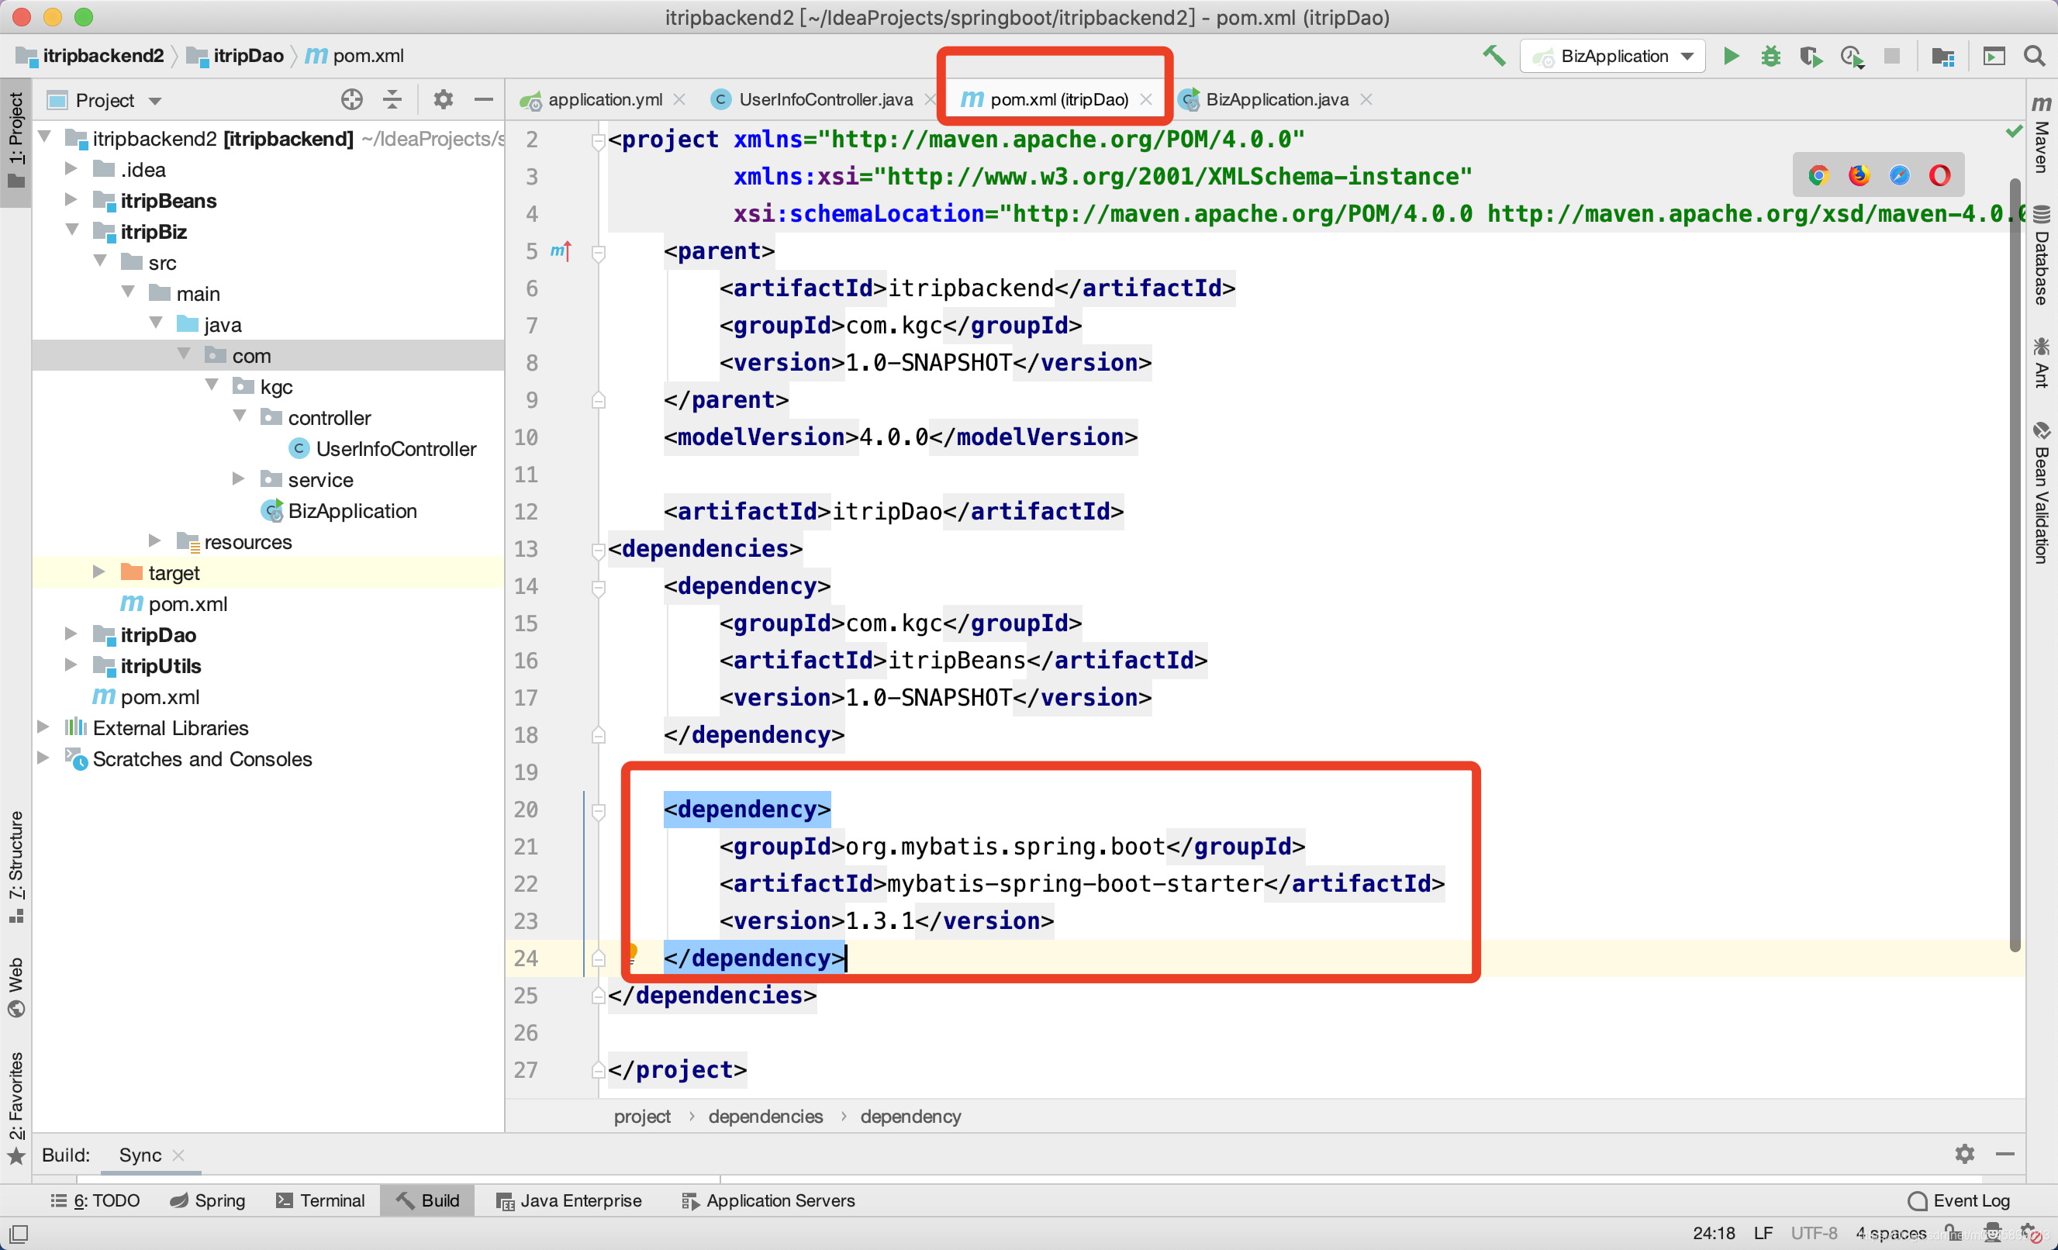Expand the itripDao module folder
This screenshot has height=1250, width=2058.
point(71,634)
